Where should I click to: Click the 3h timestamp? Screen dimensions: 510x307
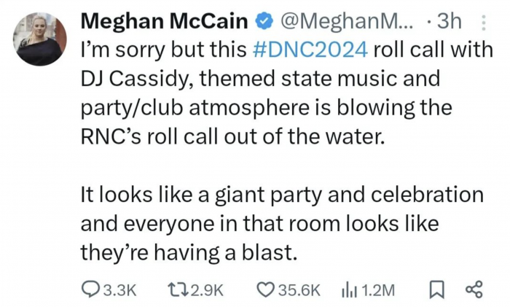(x=447, y=22)
